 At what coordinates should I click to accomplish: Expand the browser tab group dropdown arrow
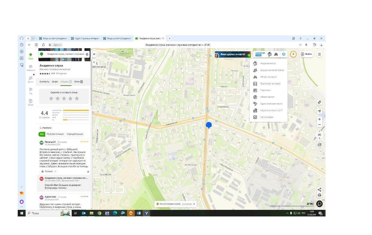tap(33, 38)
